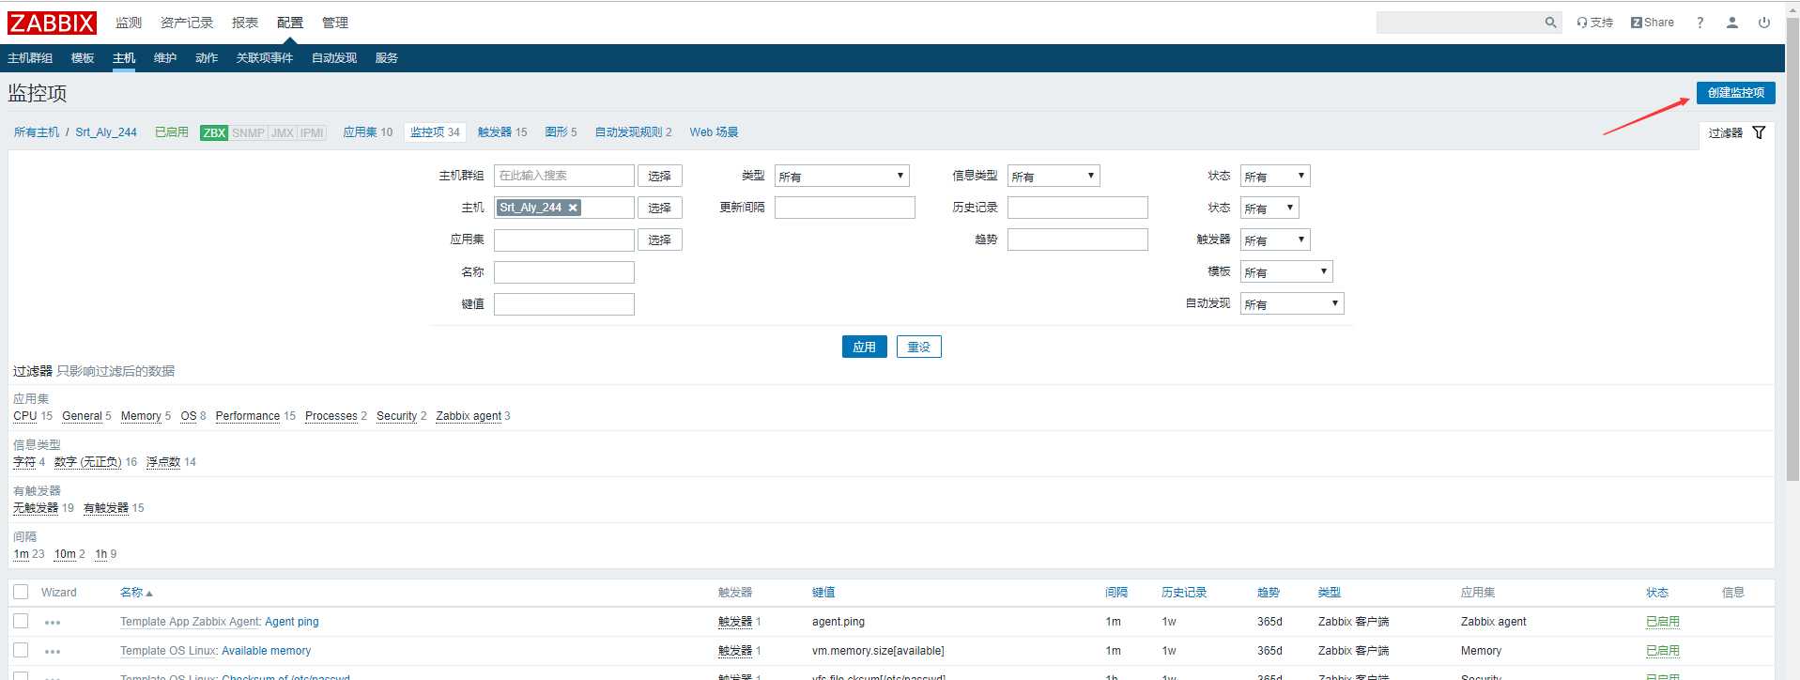Go to 主机群组 submenu

[x=30, y=58]
